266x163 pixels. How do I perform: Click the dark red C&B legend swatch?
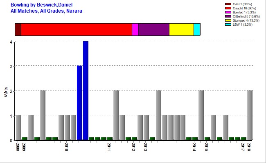[228, 4]
